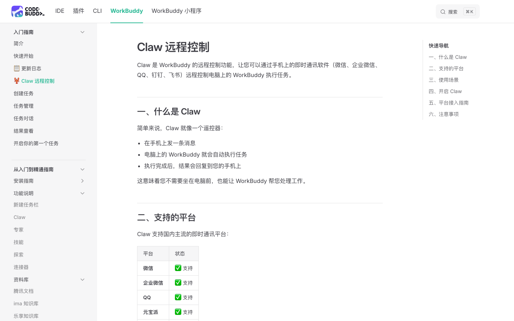Click the QQ table cell
Viewport: 514px width, 321px height.
(153, 297)
